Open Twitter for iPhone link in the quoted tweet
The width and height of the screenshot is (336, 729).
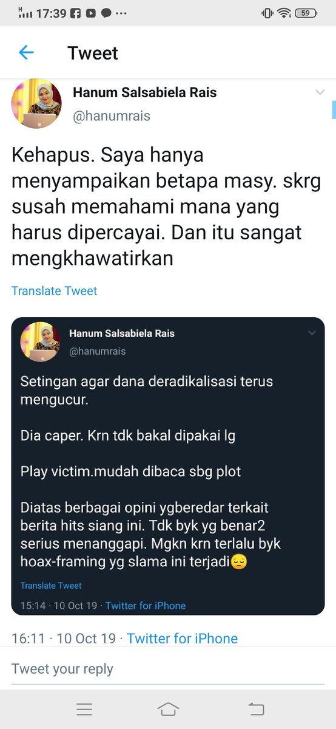click(146, 606)
